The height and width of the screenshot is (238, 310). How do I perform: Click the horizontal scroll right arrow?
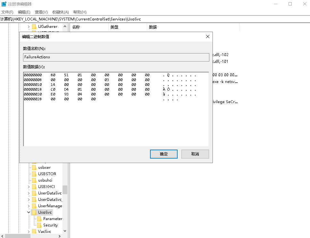tap(60, 236)
